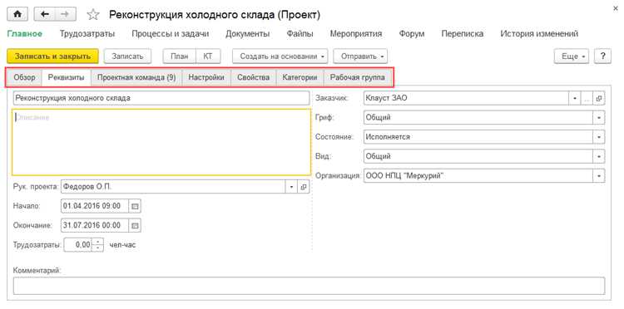This screenshot has width=624, height=309.
Task: Add project to favorites star
Action: tap(92, 15)
